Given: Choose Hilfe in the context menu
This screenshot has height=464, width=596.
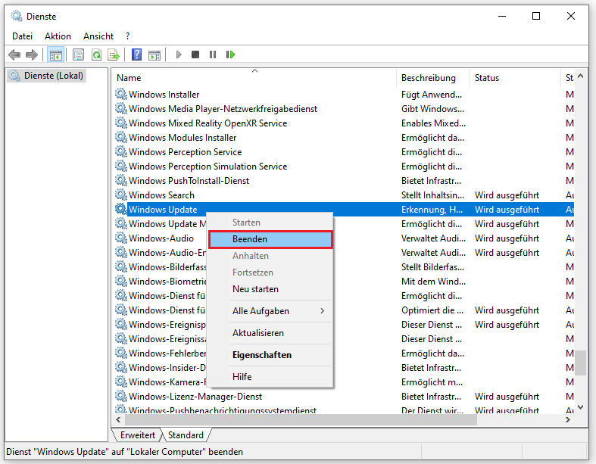Looking at the screenshot, I should [x=270, y=377].
